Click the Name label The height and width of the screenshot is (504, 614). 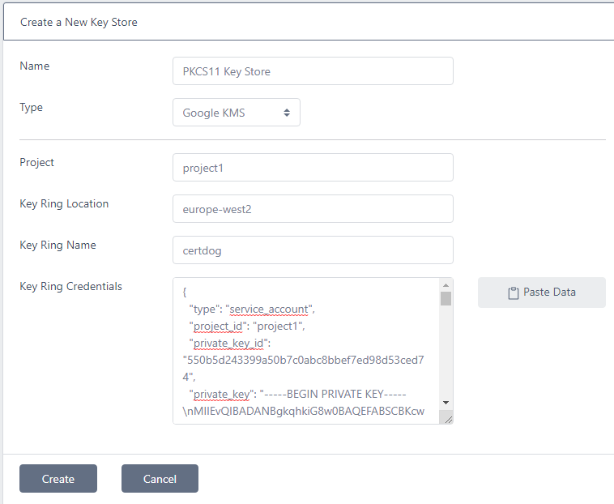(x=35, y=66)
